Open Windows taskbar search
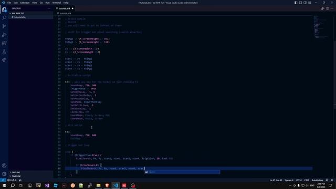This screenshot has height=189, width=336. [13, 185]
